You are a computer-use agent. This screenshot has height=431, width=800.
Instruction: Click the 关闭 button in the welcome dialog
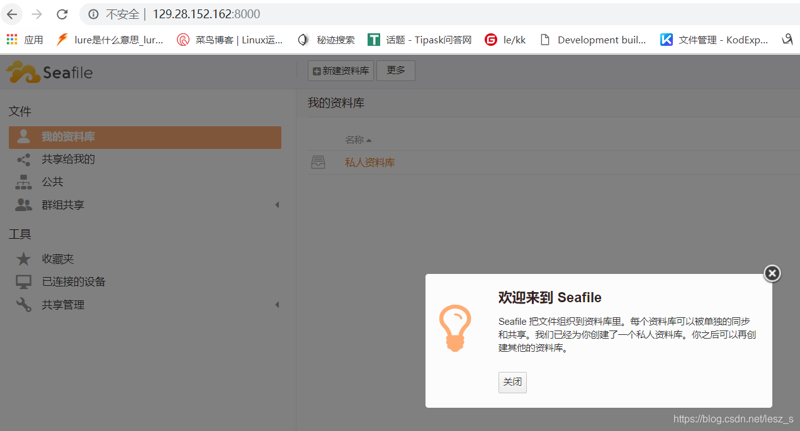click(x=512, y=382)
